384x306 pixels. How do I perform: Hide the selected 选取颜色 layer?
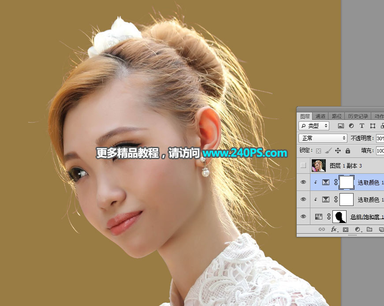(303, 182)
